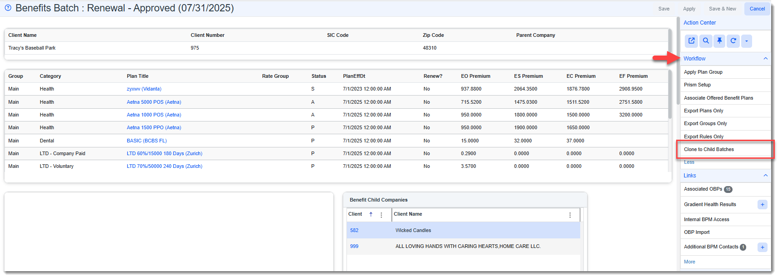Run Export Rules Only

[x=703, y=136]
